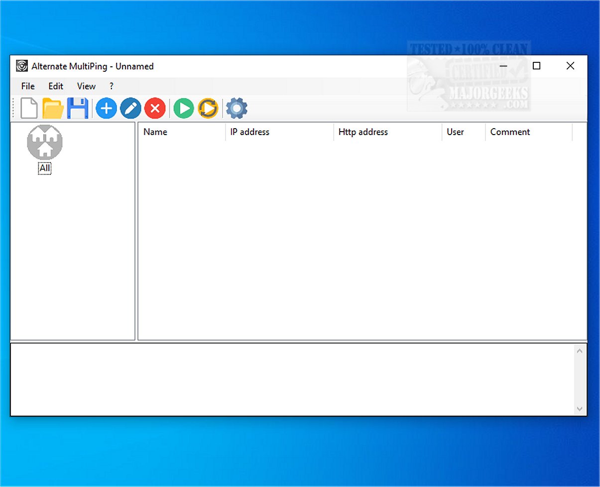Sort by the Name column header
This screenshot has height=487, width=600.
pyautogui.click(x=155, y=132)
